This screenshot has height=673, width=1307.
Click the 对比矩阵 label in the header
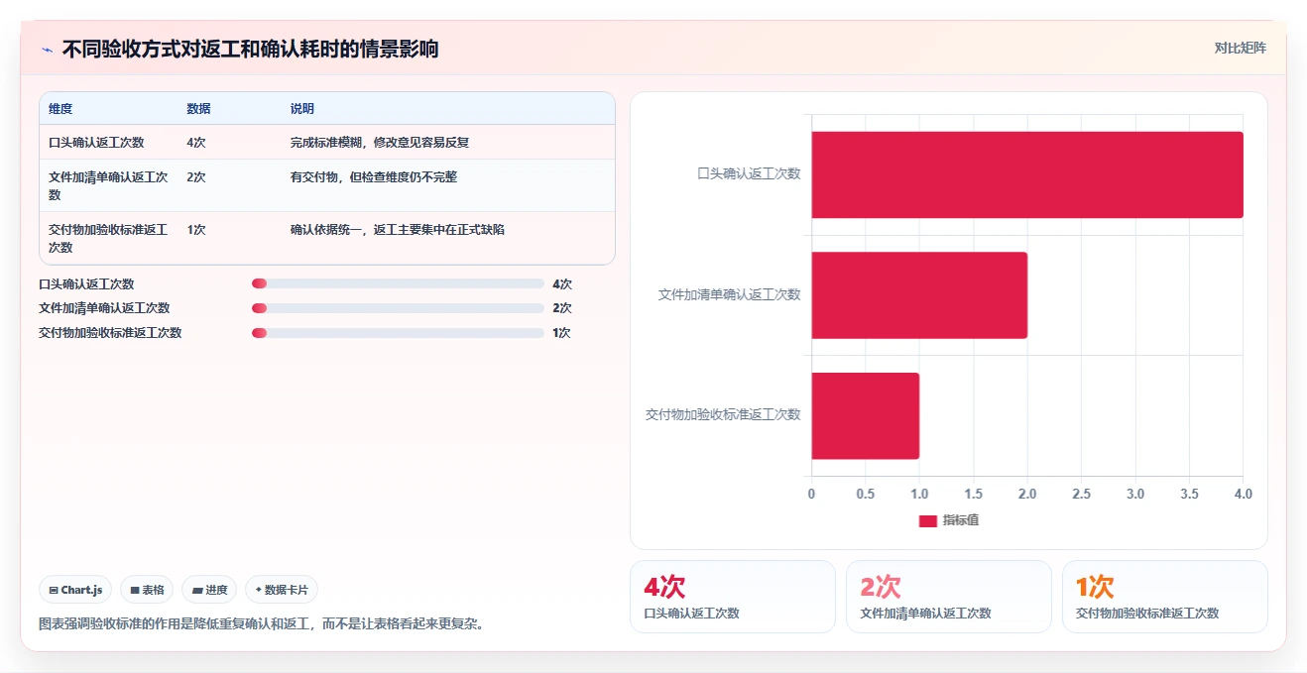pos(1240,48)
